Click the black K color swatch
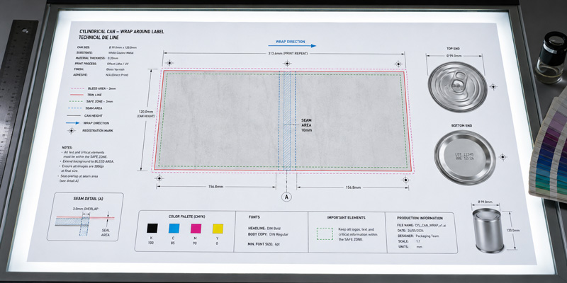Viewport: 567px width, 283px height. click(x=152, y=228)
